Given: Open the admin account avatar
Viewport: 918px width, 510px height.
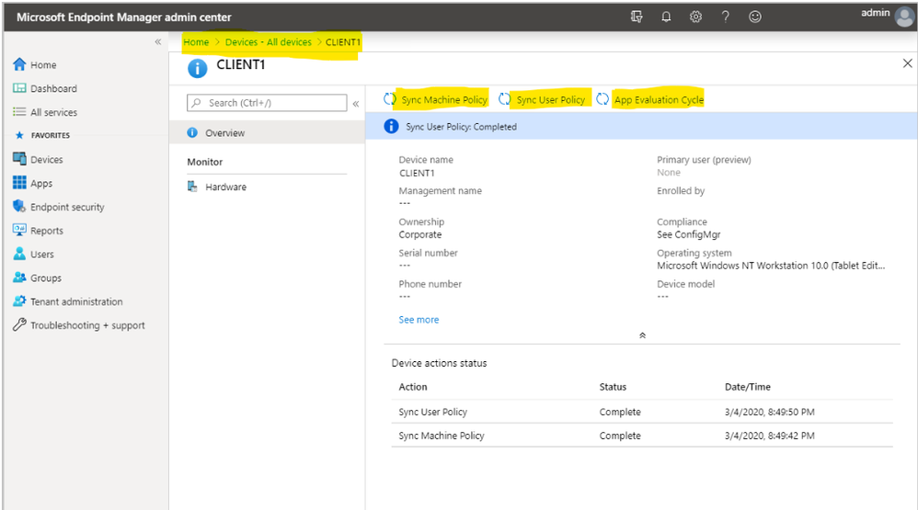Looking at the screenshot, I should click(x=903, y=17).
